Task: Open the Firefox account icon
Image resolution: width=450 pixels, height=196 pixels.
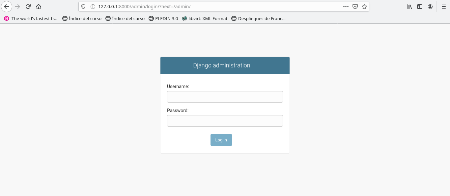Action: tap(430, 7)
